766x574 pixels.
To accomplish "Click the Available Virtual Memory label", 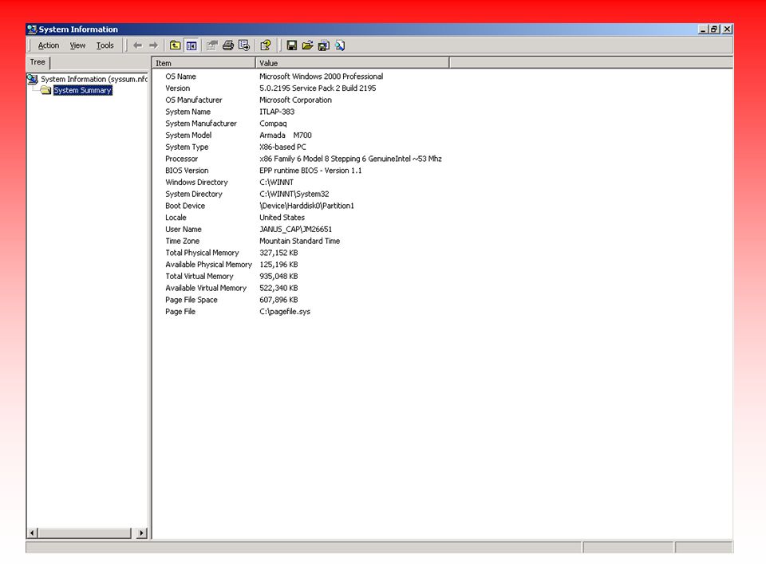I will pos(206,288).
